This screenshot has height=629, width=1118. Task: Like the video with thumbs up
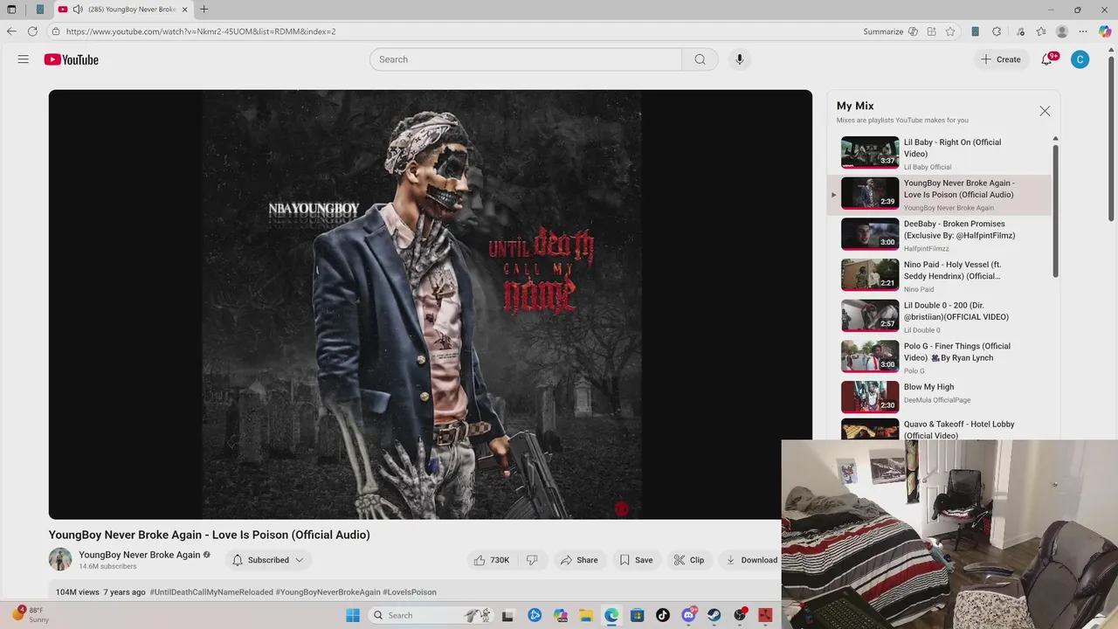(x=492, y=560)
